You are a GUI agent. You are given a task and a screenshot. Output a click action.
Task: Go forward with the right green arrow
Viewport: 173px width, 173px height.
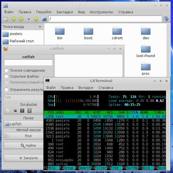(21, 19)
